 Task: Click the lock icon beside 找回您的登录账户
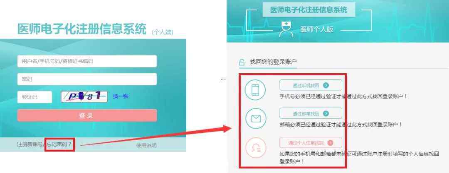pos(242,62)
